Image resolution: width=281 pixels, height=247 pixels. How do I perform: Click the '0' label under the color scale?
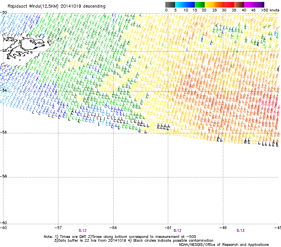coord(166,10)
